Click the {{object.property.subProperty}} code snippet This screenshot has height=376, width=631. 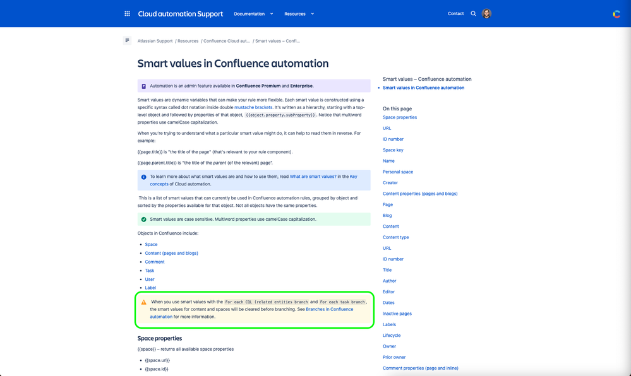[x=280, y=115]
